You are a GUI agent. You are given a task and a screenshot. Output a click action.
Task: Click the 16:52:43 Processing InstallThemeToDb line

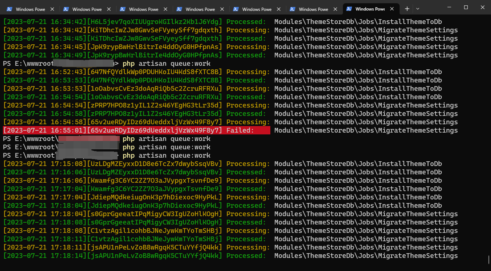point(222,72)
